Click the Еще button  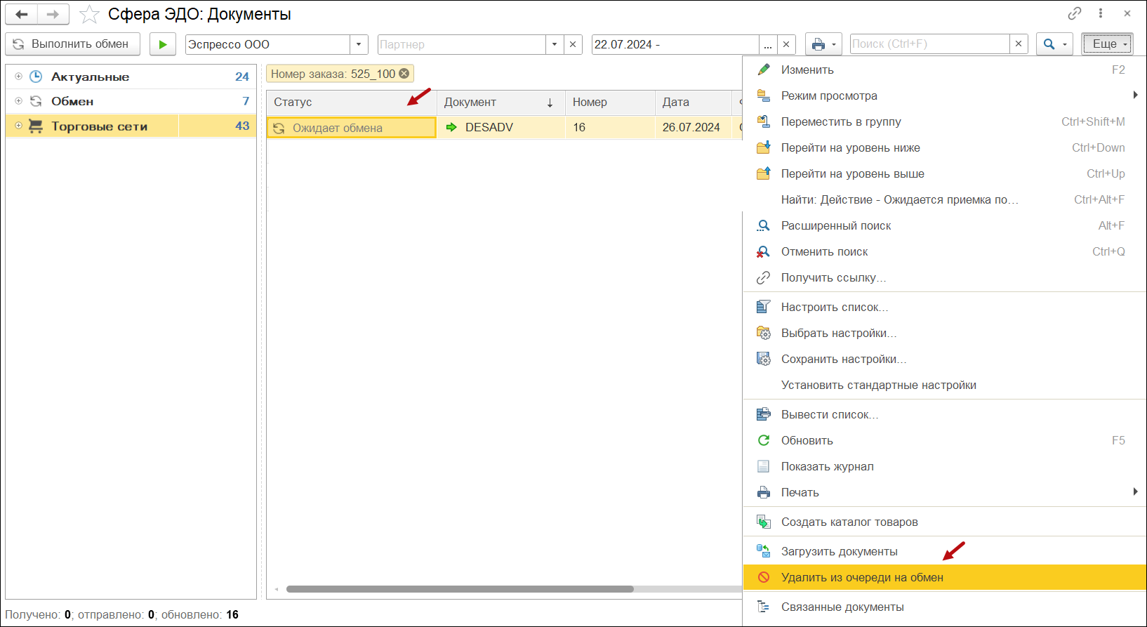coord(1107,44)
